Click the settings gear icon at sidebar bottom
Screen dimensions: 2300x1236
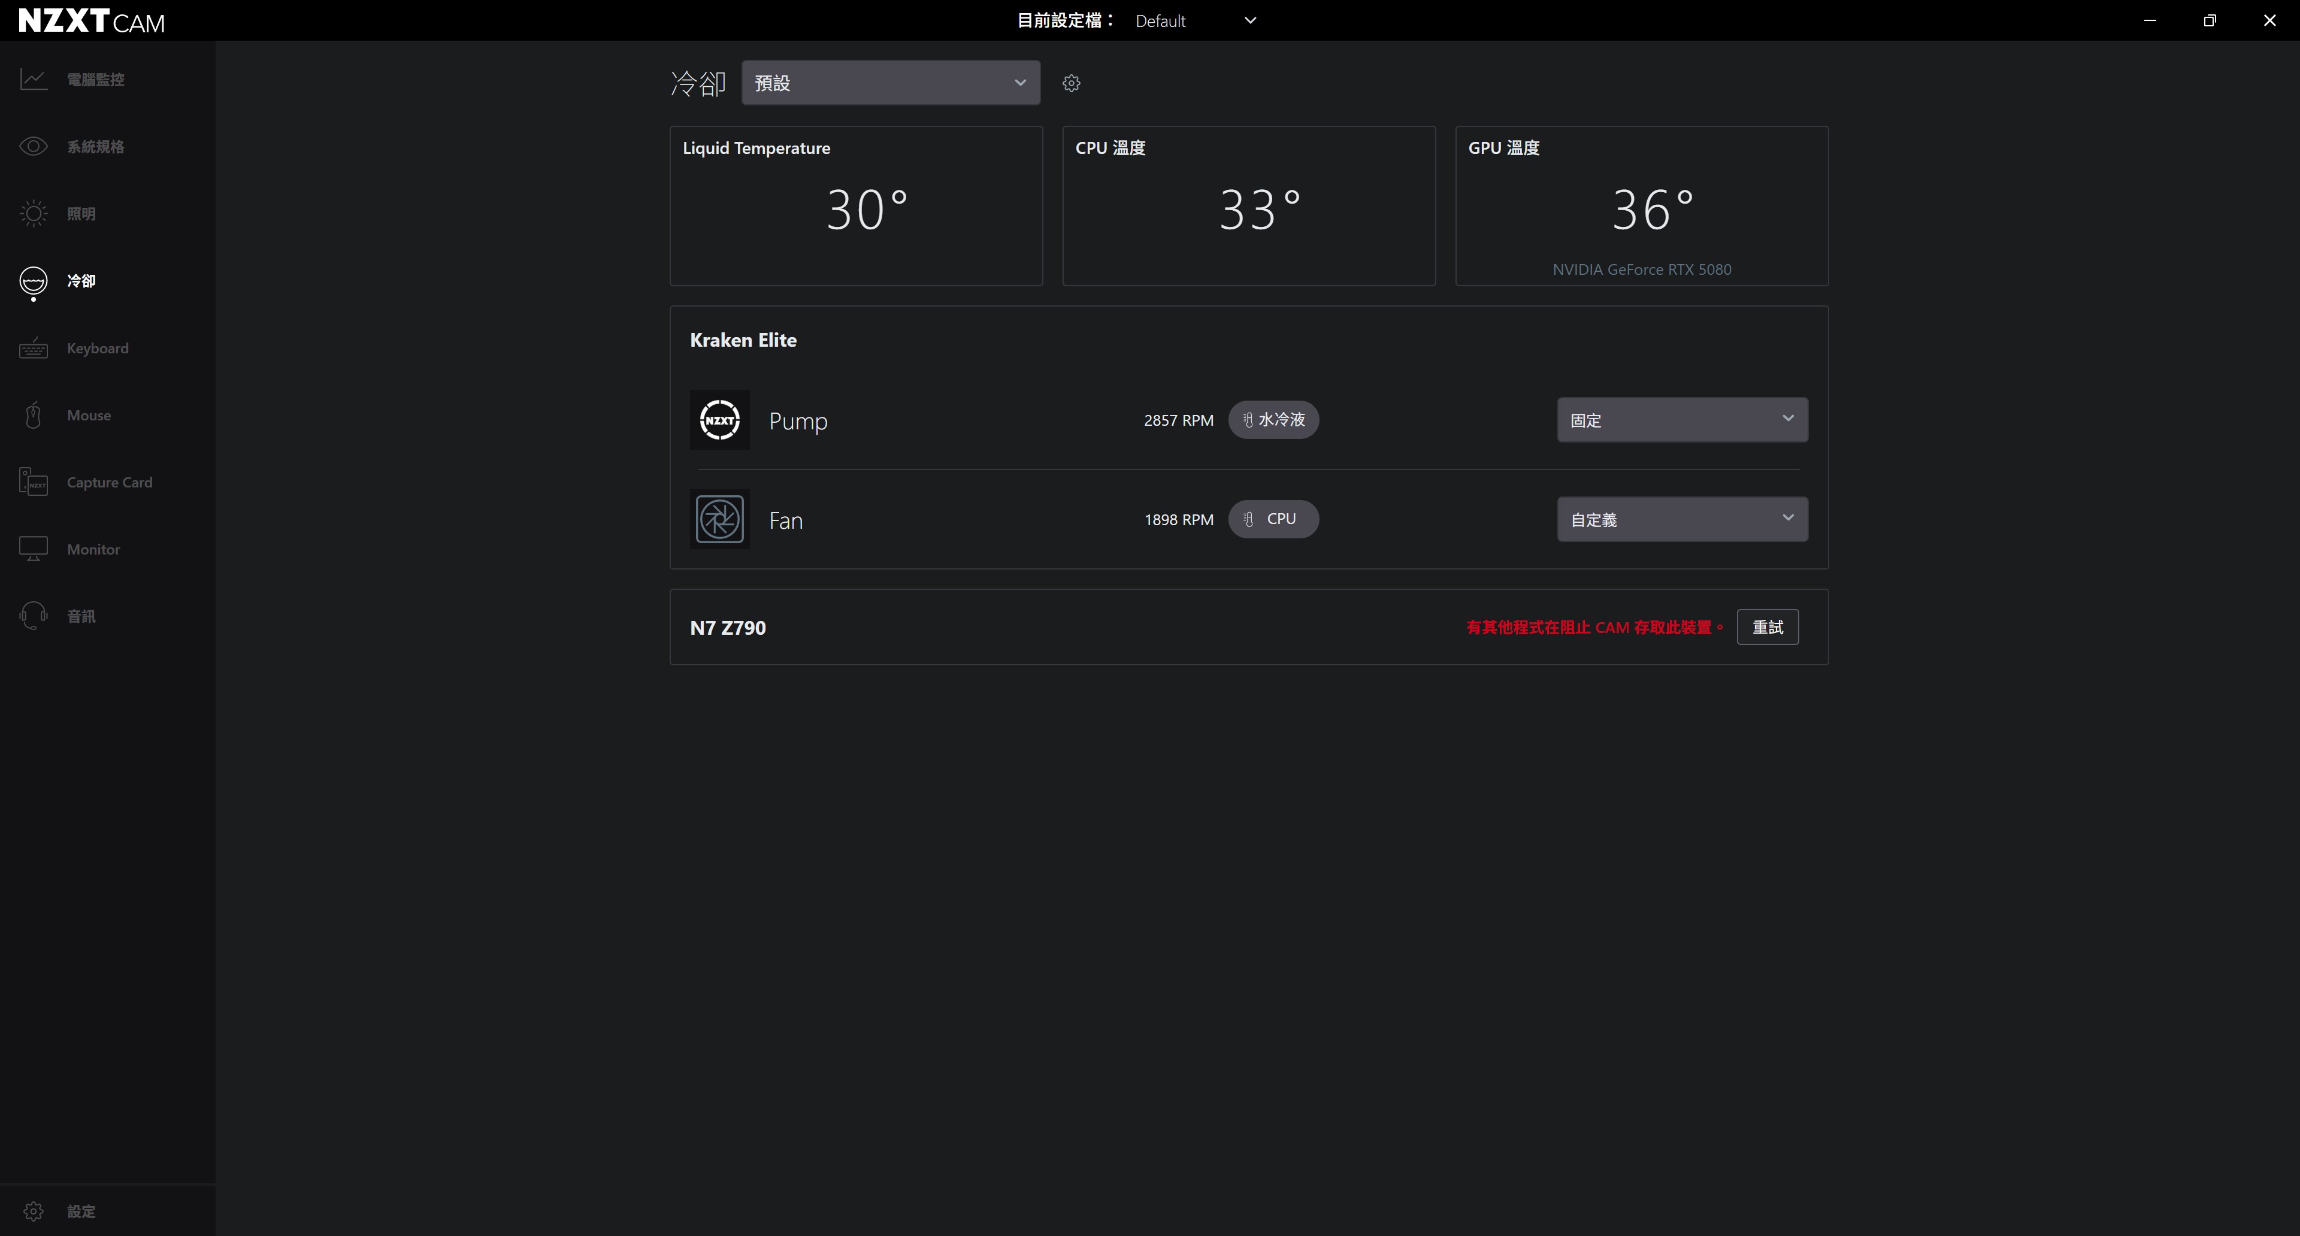[34, 1211]
